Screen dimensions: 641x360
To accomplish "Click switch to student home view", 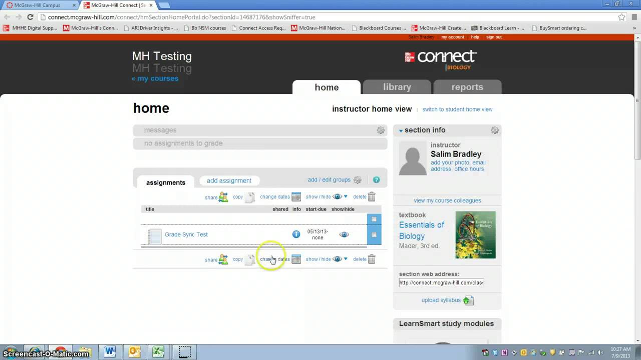I will click(457, 109).
